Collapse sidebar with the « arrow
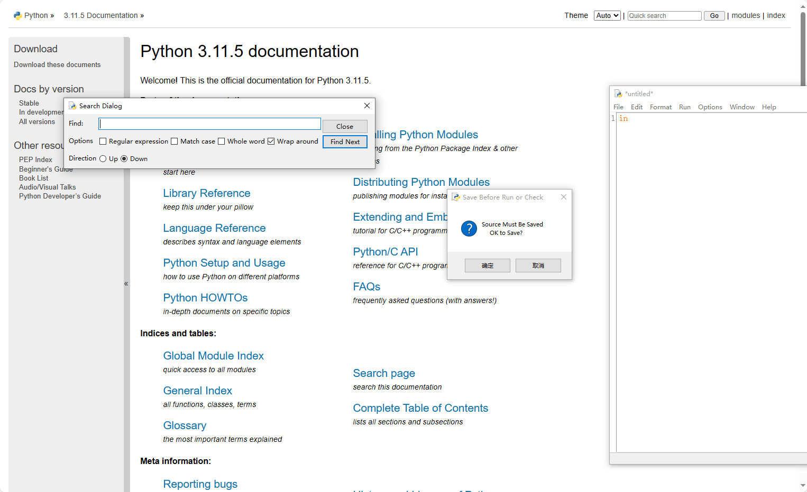Screen dimensions: 807x492 point(126,283)
